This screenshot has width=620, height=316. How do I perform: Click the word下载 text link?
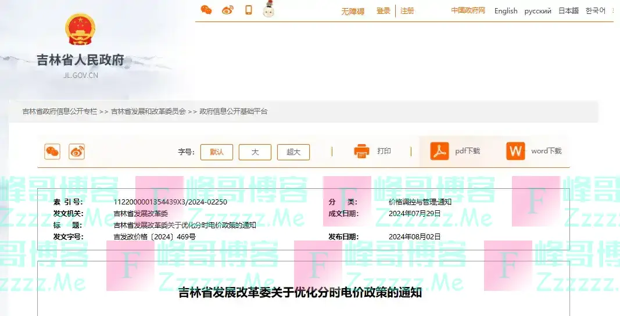[x=546, y=151]
